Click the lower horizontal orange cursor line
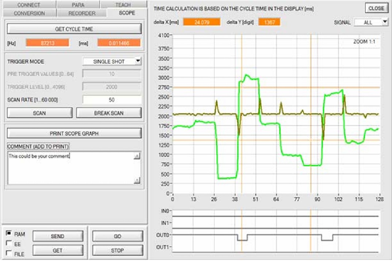 point(276,140)
